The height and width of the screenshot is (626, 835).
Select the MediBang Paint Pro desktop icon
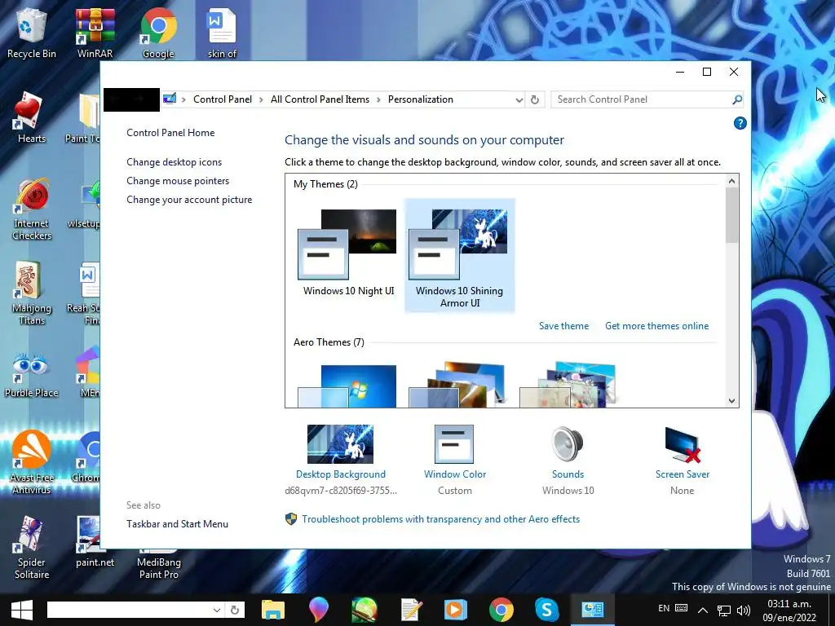click(159, 567)
